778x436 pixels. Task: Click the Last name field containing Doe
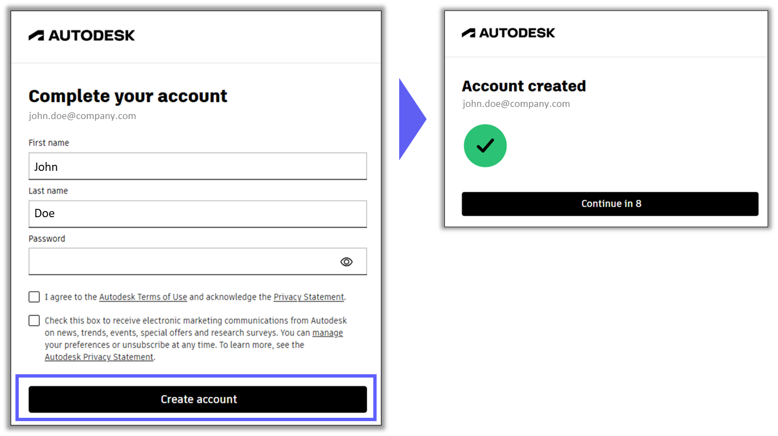[197, 214]
